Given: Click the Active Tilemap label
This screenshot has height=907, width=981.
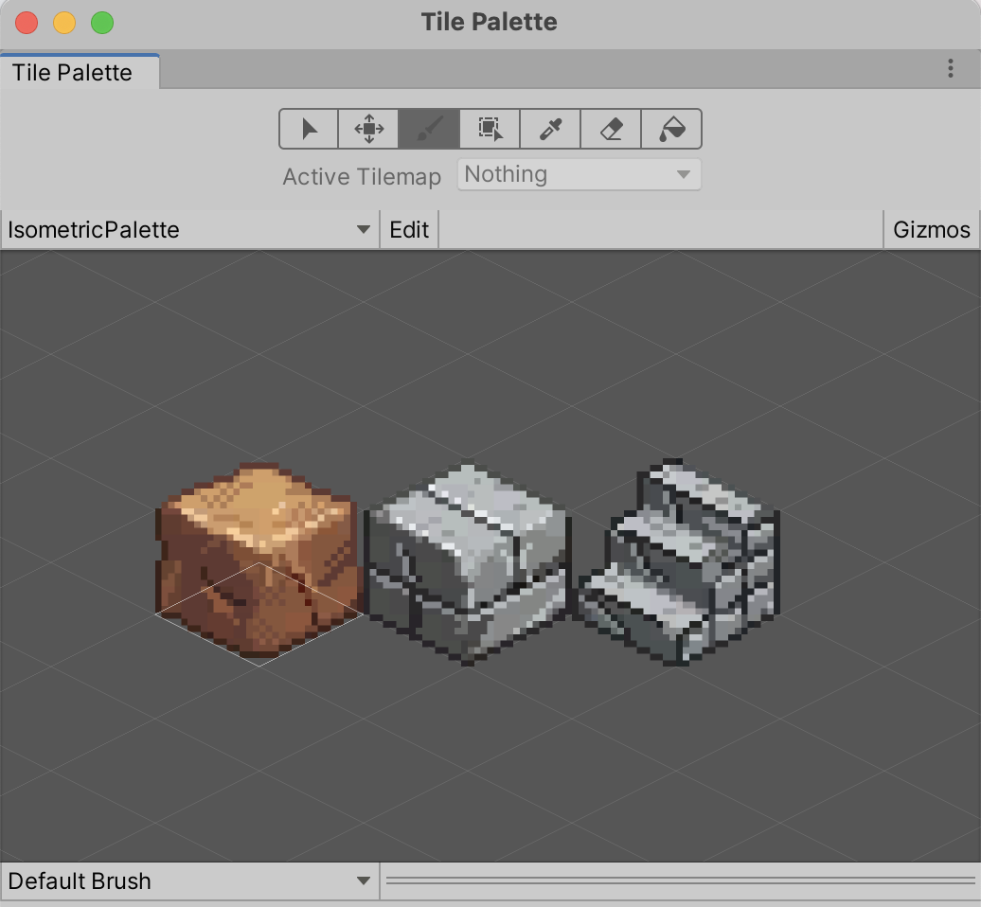Looking at the screenshot, I should (362, 176).
